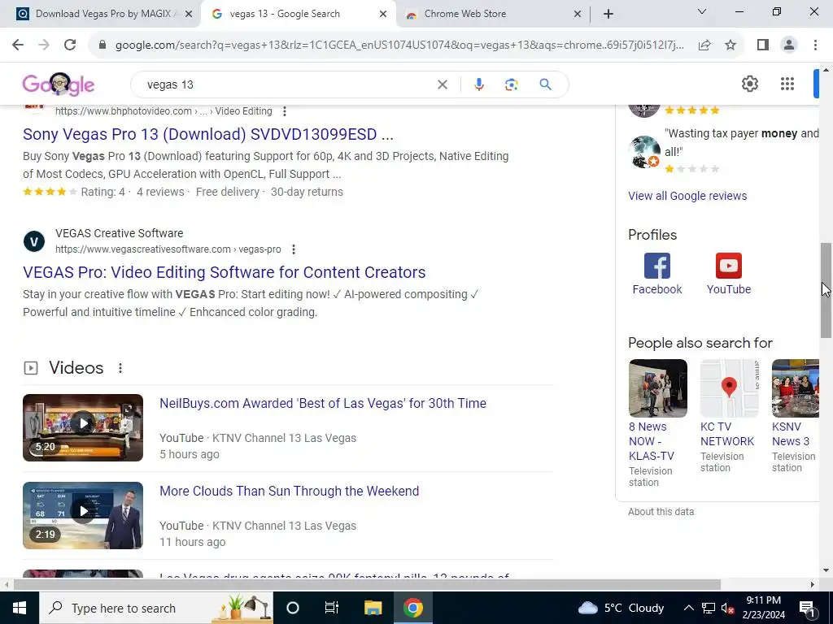Open more options next to Videos heading
The image size is (833, 624).
point(120,368)
